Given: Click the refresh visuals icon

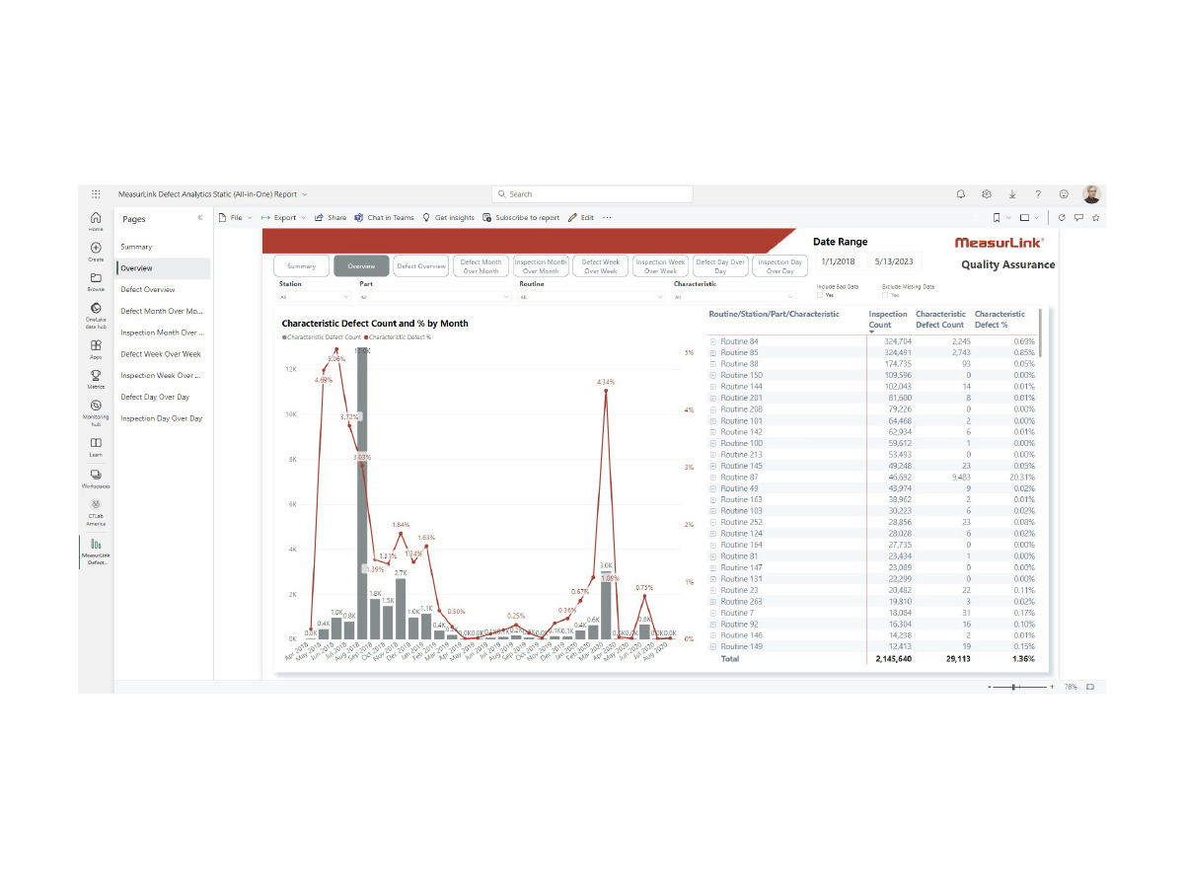Looking at the screenshot, I should [x=1063, y=217].
